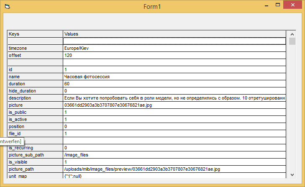Click the Values column header
Screen dimensions: 305x187
coord(174,34)
